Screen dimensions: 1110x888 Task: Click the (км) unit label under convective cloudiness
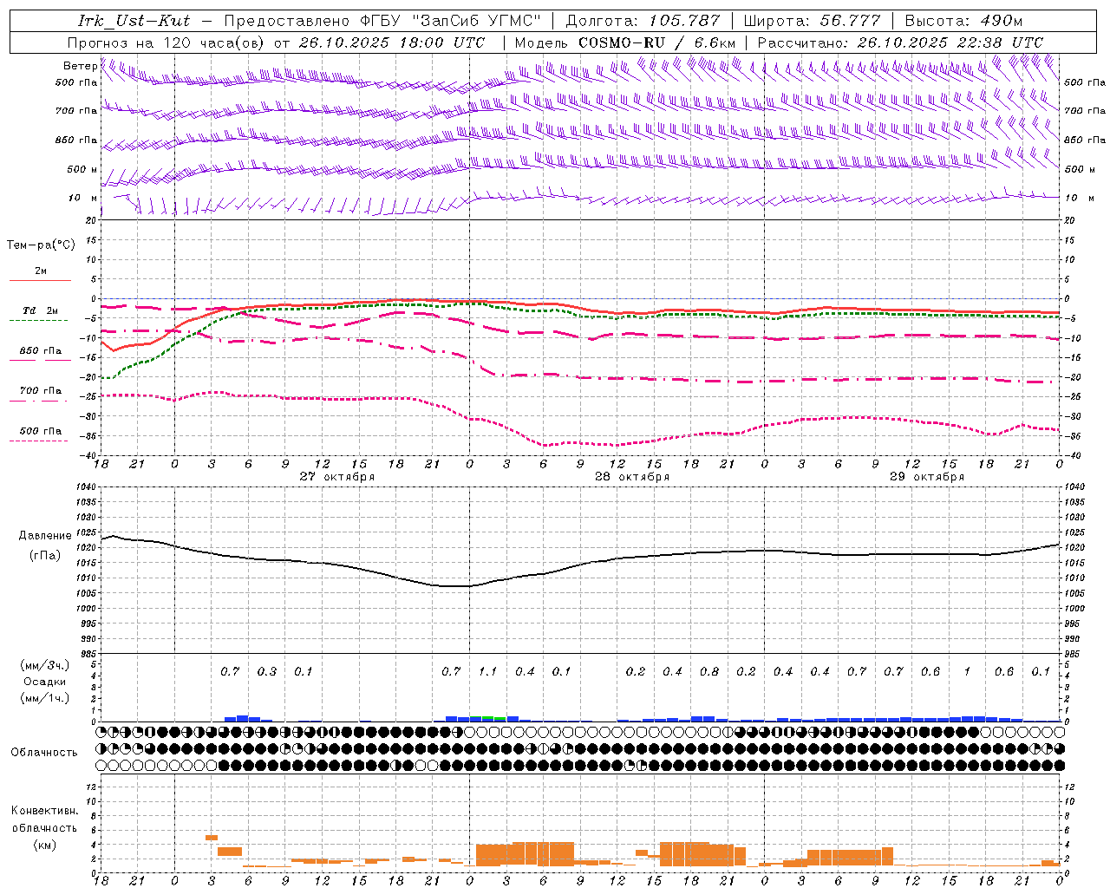coord(44,844)
